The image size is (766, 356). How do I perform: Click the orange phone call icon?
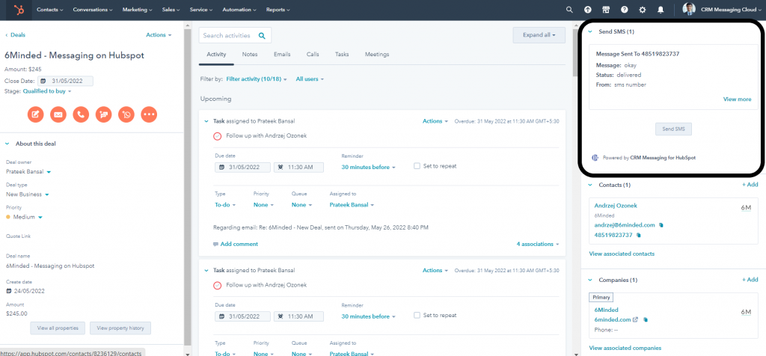(81, 114)
